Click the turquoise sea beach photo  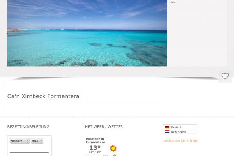coord(87,33)
